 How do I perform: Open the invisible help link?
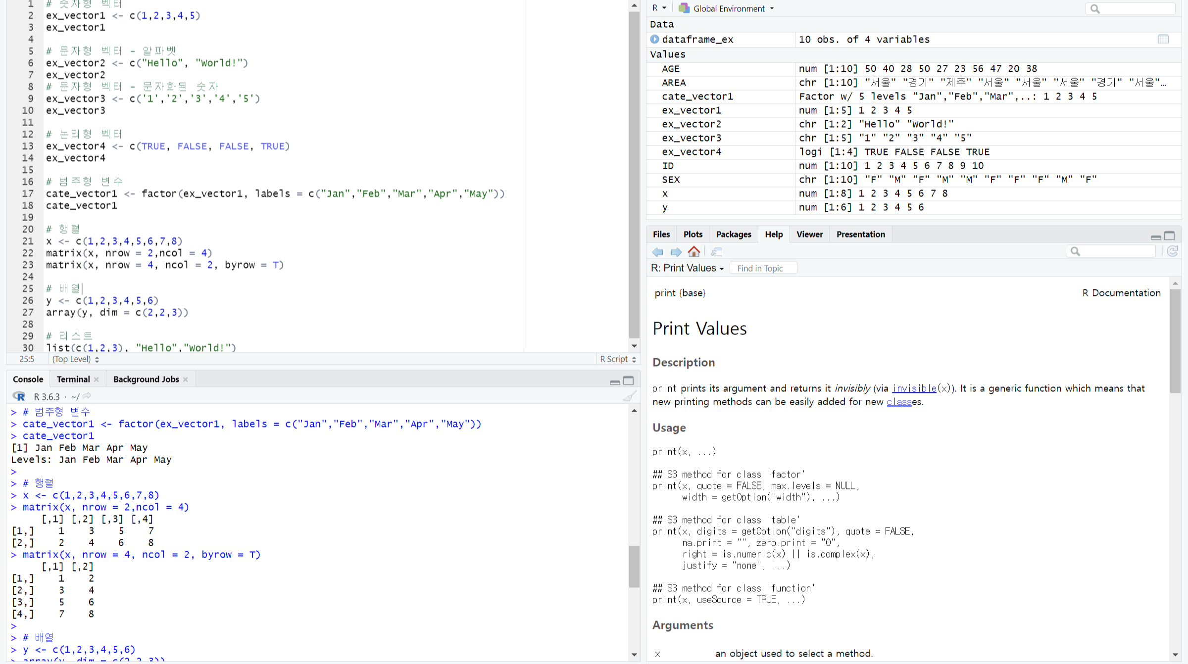(x=914, y=388)
